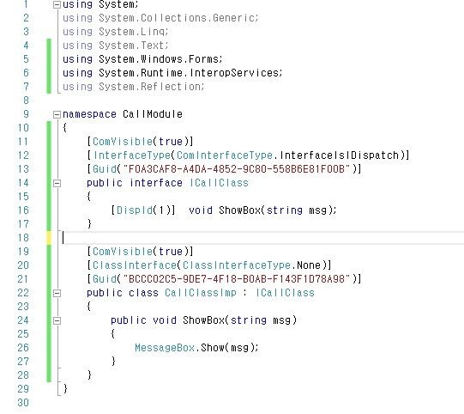The height and width of the screenshot is (414, 464).
Task: Collapse the ShowBox method body
Action: (57, 320)
